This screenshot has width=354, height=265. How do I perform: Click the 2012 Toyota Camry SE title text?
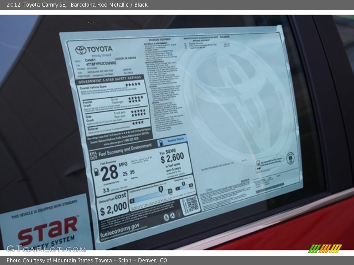coord(36,5)
